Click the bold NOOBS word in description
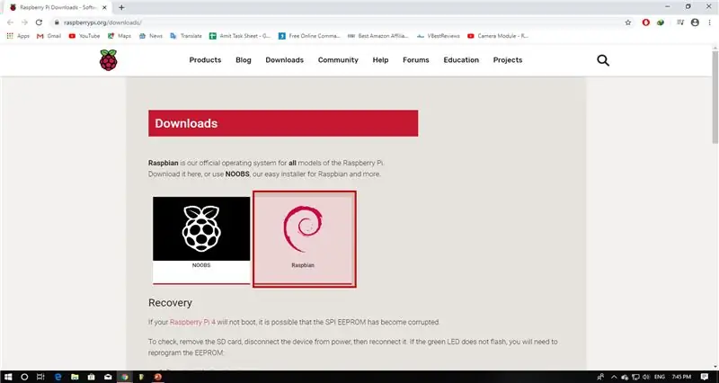This screenshot has width=719, height=383. pos(237,174)
